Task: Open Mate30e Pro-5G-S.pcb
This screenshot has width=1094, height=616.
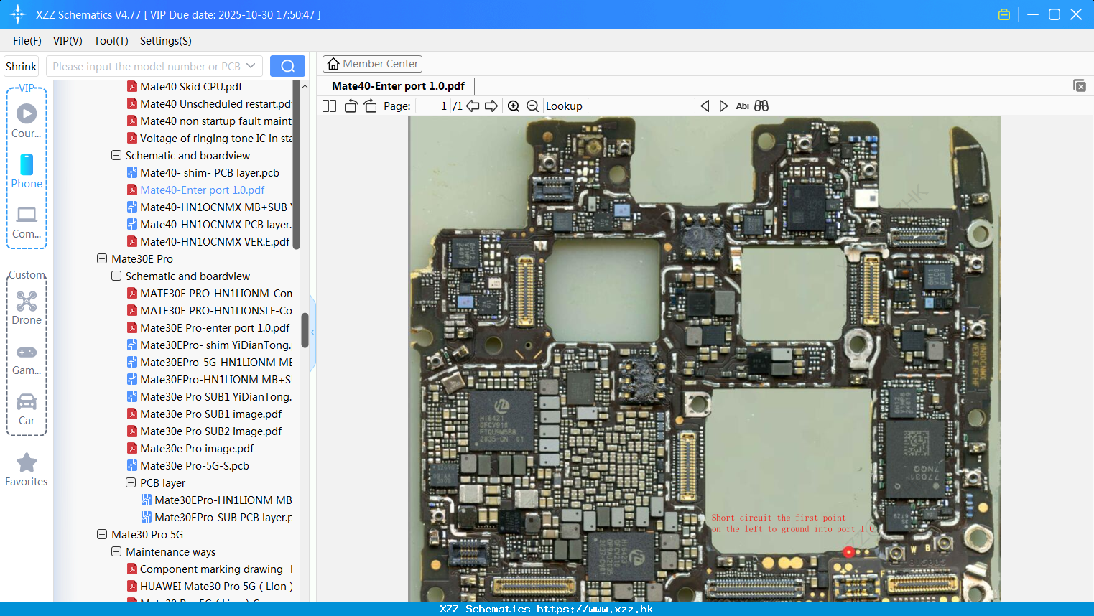Action: pos(194,466)
